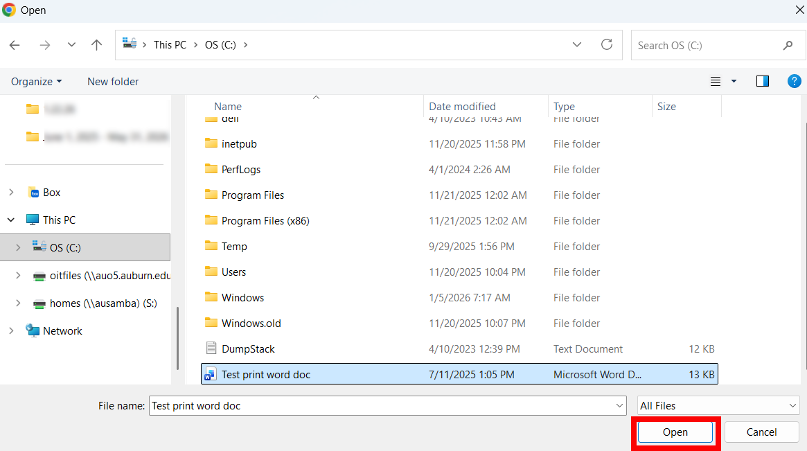This screenshot has height=451, width=807.
Task: Click the navigation pane scrollbar
Action: coord(177,338)
